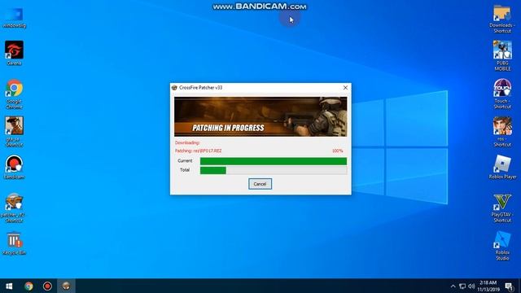Open the network status tray icon
This screenshot has width=521, height=293.
pyautogui.click(x=462, y=286)
